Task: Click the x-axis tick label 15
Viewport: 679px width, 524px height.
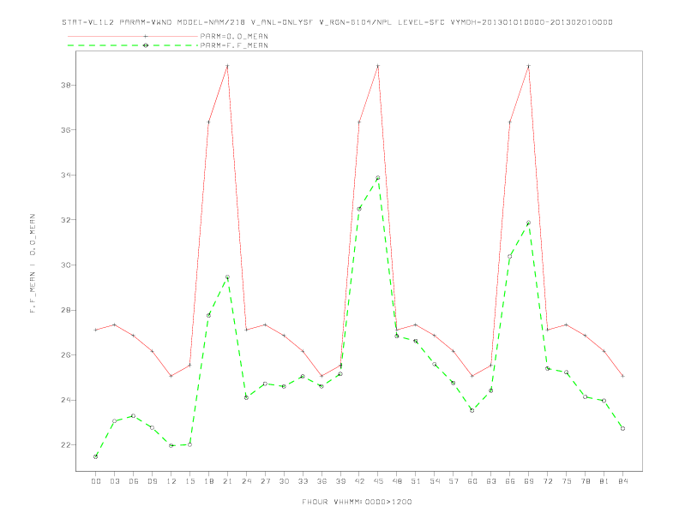Action: click(189, 481)
